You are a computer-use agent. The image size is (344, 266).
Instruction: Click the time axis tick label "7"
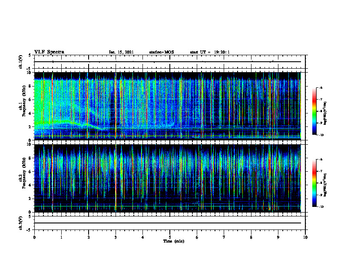pos(224,237)
